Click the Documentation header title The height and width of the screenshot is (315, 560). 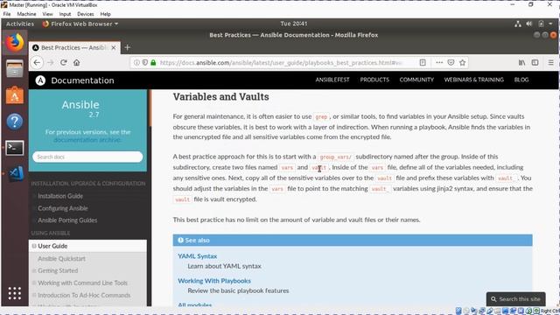(x=82, y=80)
